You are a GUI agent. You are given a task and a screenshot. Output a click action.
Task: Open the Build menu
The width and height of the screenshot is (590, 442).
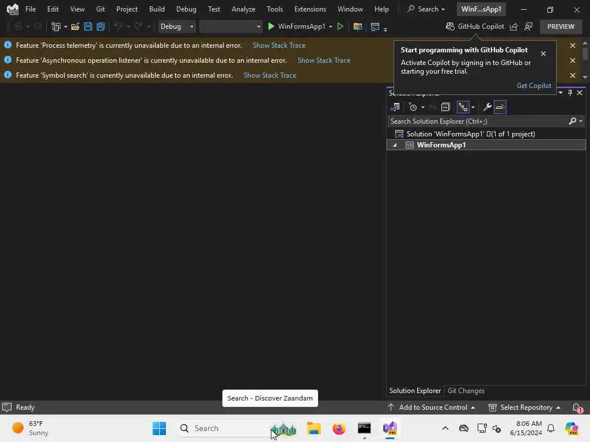pyautogui.click(x=157, y=9)
